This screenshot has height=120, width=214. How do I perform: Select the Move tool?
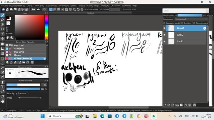2,39
